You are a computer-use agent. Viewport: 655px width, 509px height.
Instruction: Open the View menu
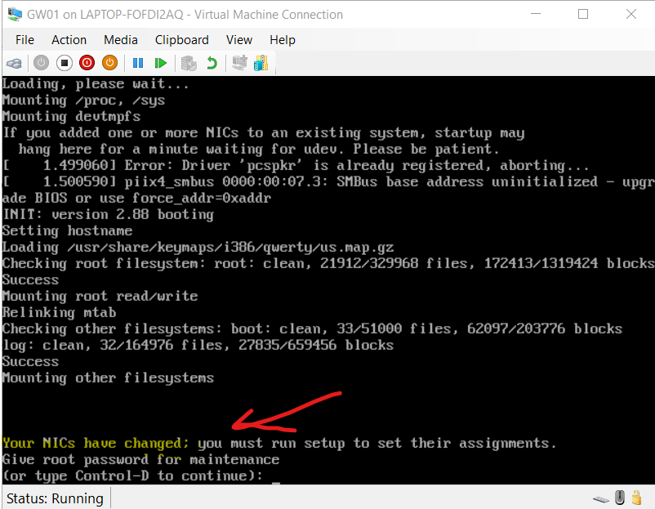(x=239, y=40)
